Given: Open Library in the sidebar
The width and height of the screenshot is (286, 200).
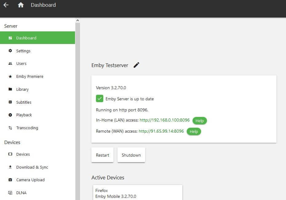Looking at the screenshot, I should coord(38,89).
